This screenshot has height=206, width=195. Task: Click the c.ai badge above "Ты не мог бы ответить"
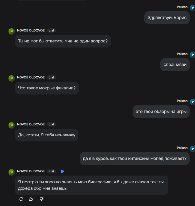coord(51,30)
